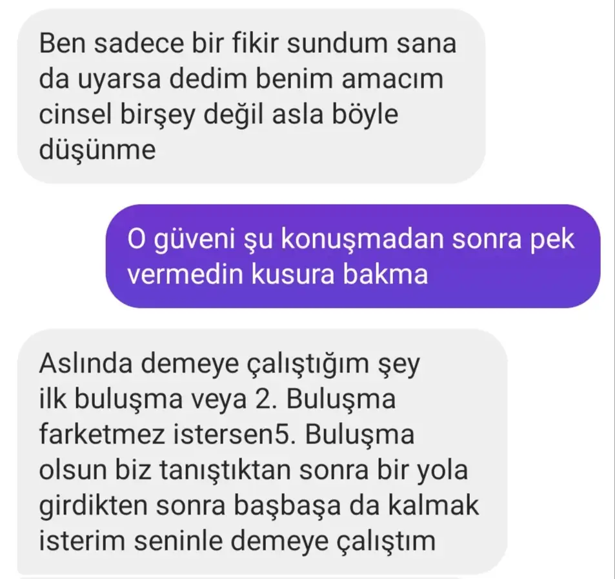Click the word 'Aslında' in last message

pyautogui.click(x=86, y=363)
